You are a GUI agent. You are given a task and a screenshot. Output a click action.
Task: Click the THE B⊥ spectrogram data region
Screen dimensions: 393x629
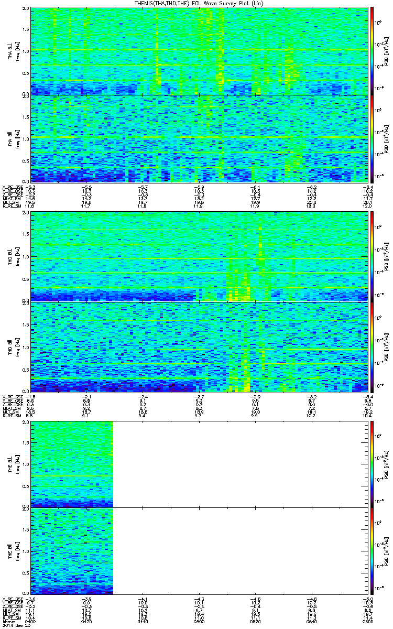coord(72,463)
